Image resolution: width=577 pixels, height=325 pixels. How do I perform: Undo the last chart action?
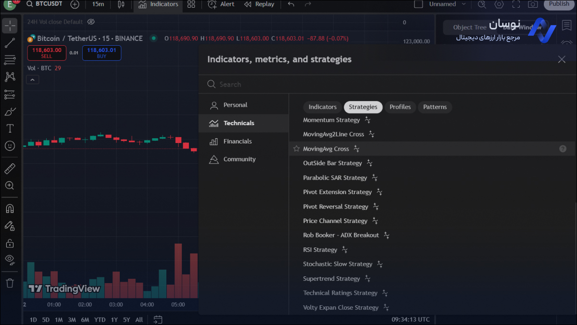pyautogui.click(x=291, y=4)
